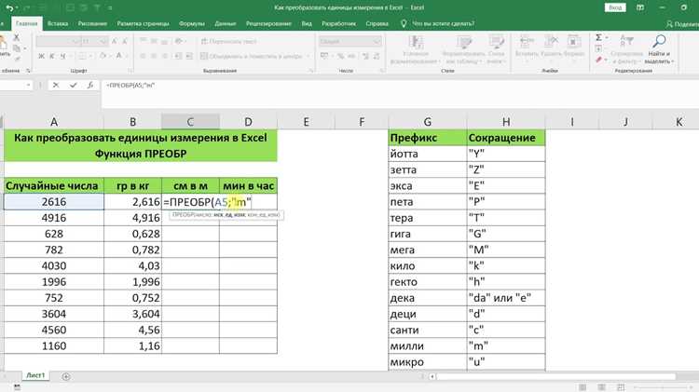Select the Лист1 sheet tab
This screenshot has width=699, height=392.
(x=35, y=375)
